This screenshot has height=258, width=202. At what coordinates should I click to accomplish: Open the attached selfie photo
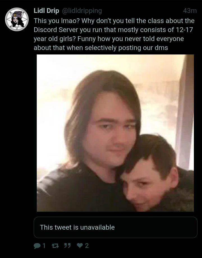click(x=115, y=133)
